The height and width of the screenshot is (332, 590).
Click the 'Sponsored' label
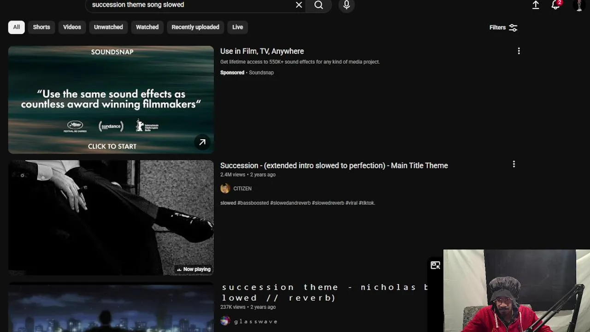(x=232, y=72)
